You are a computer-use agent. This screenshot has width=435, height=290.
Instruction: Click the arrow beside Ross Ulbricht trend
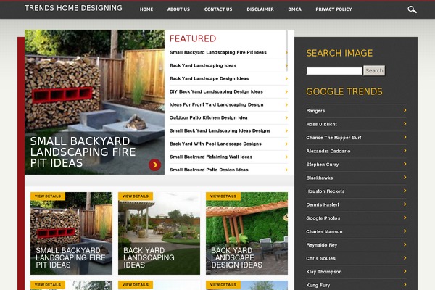coord(405,124)
